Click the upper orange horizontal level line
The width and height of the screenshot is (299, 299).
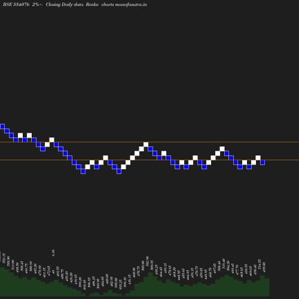coord(149,142)
